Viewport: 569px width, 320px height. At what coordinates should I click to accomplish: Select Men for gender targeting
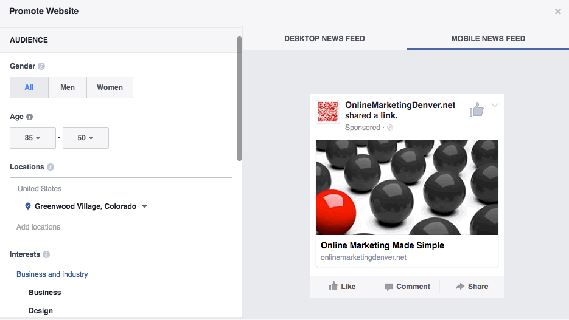[x=68, y=87]
